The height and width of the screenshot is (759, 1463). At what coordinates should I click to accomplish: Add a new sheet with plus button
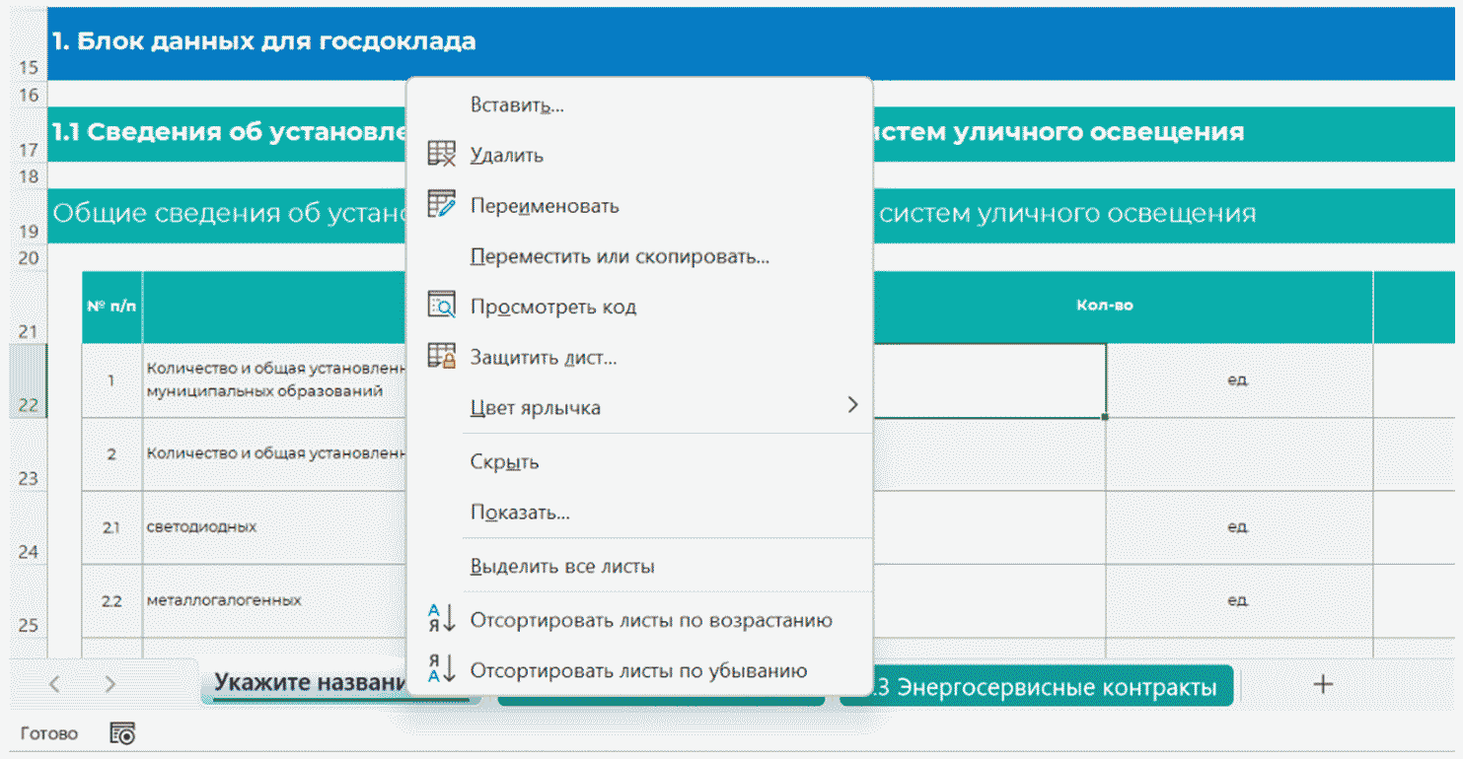pos(1323,684)
